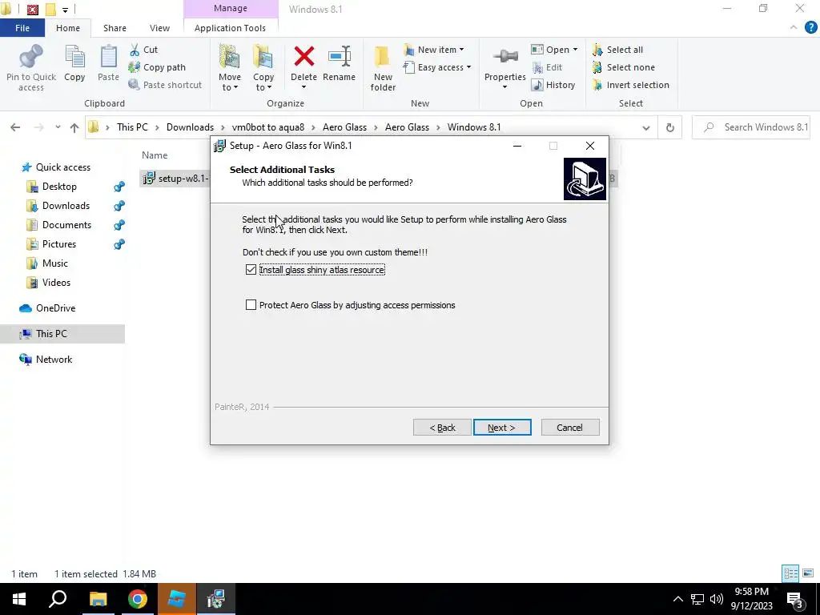Refresh the current folder
The width and height of the screenshot is (820, 615).
(670, 127)
